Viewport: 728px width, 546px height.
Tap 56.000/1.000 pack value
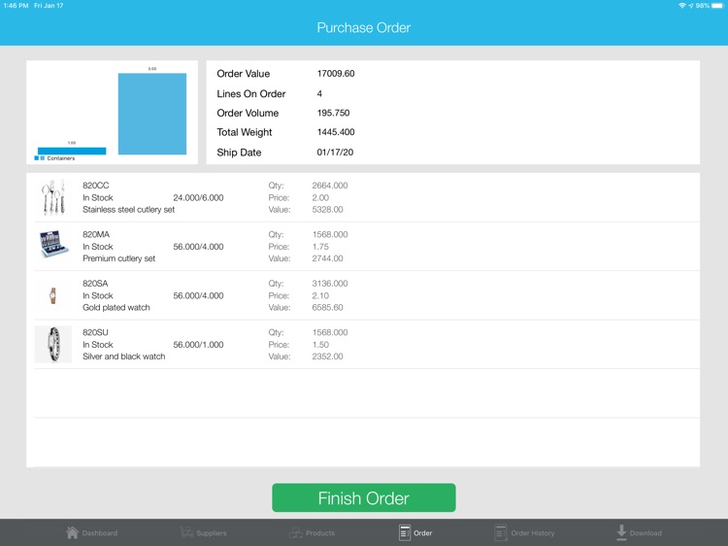pos(198,345)
